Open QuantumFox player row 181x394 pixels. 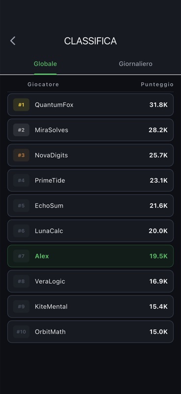click(90, 105)
